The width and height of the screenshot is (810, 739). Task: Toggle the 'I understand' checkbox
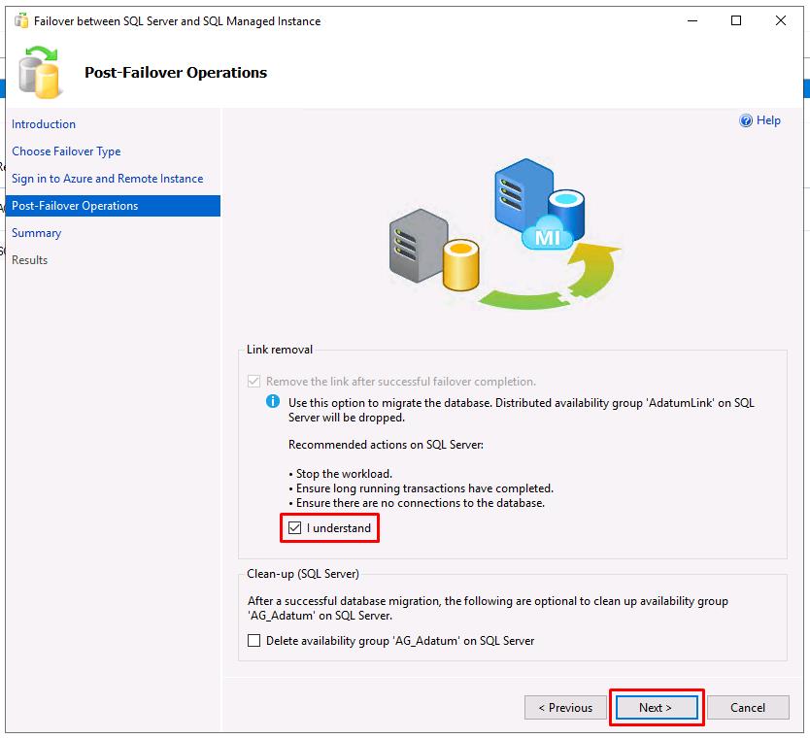(x=294, y=527)
